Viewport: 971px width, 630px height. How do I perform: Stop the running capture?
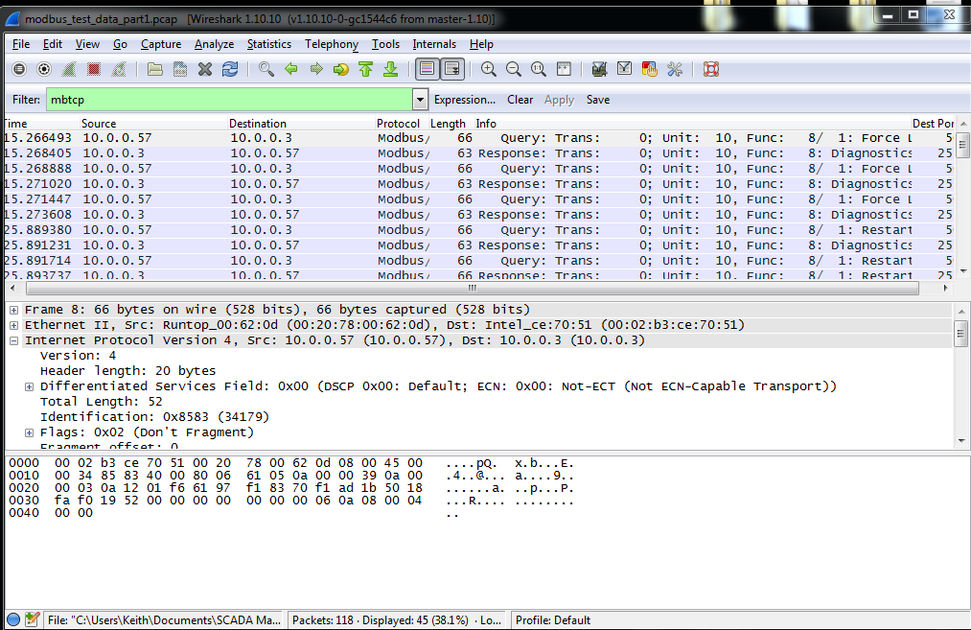[x=94, y=69]
